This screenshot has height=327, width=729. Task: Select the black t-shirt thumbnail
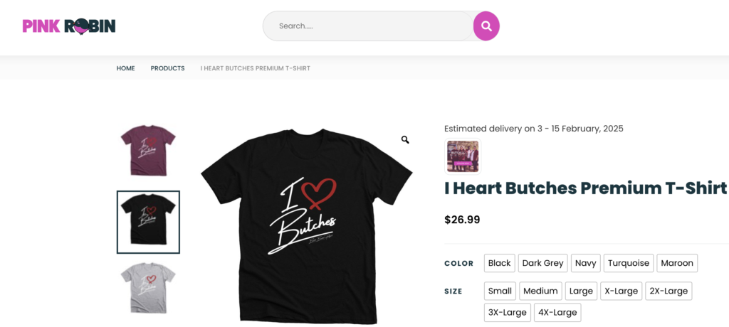148,222
